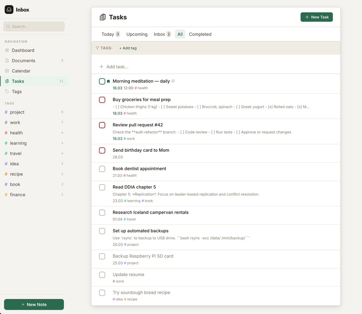362x314 pixels.
Task: Check off Read DDIA chapter 5
Action: 102,187
